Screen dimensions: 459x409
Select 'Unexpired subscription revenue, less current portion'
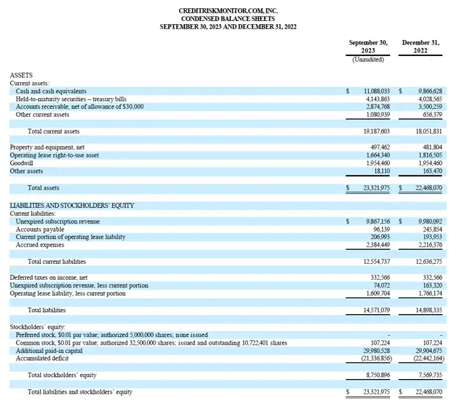(79, 285)
